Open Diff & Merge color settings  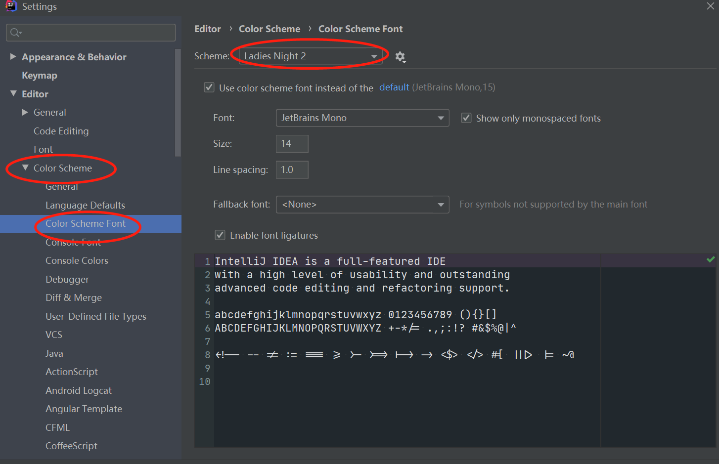(74, 297)
